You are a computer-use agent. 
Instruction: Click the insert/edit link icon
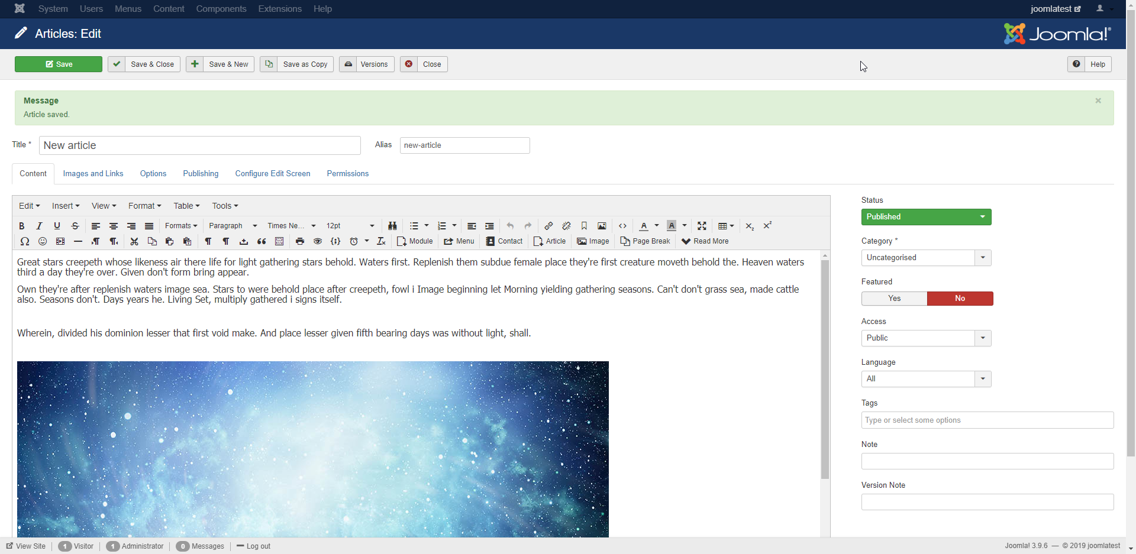coord(548,226)
